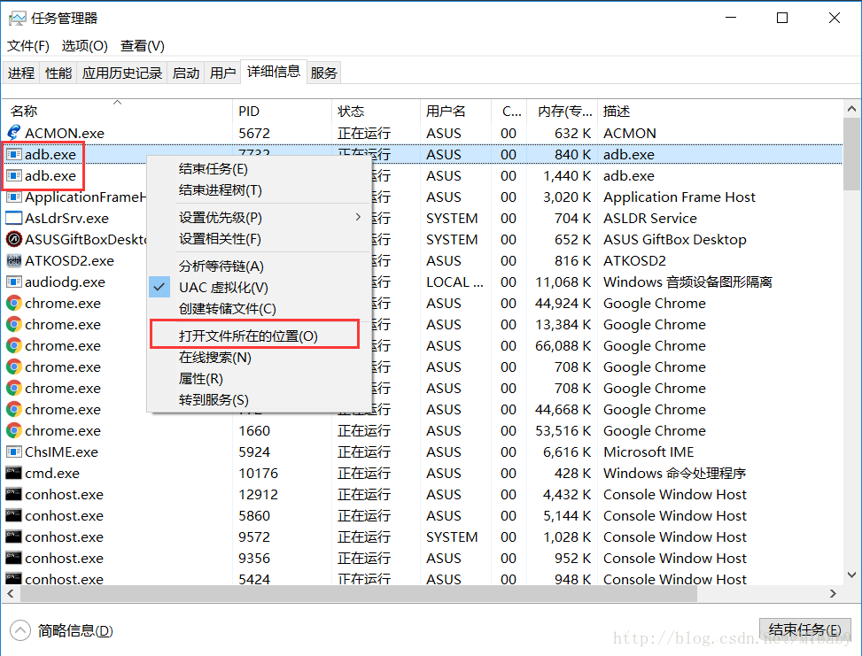This screenshot has height=656, width=862.
Task: Switch to the 进程 tab
Action: 21,73
